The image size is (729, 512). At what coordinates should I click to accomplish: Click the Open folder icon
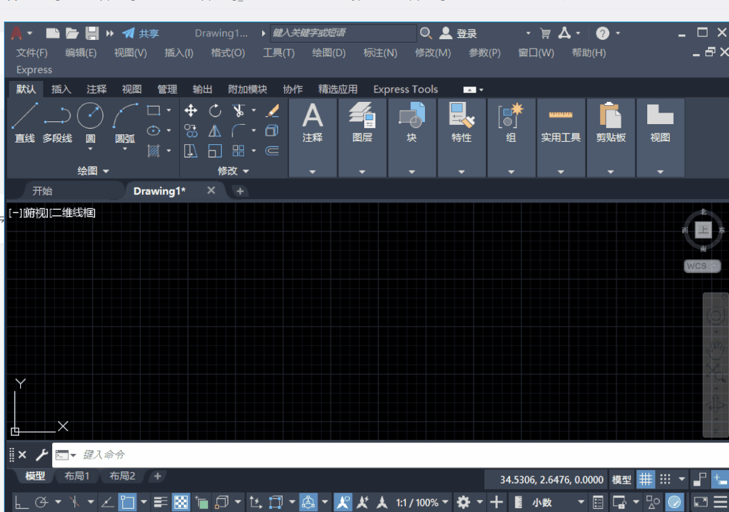(x=72, y=33)
